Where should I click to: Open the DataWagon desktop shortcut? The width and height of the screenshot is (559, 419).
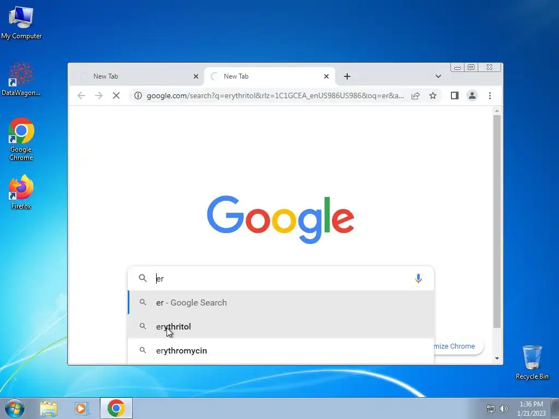click(21, 79)
